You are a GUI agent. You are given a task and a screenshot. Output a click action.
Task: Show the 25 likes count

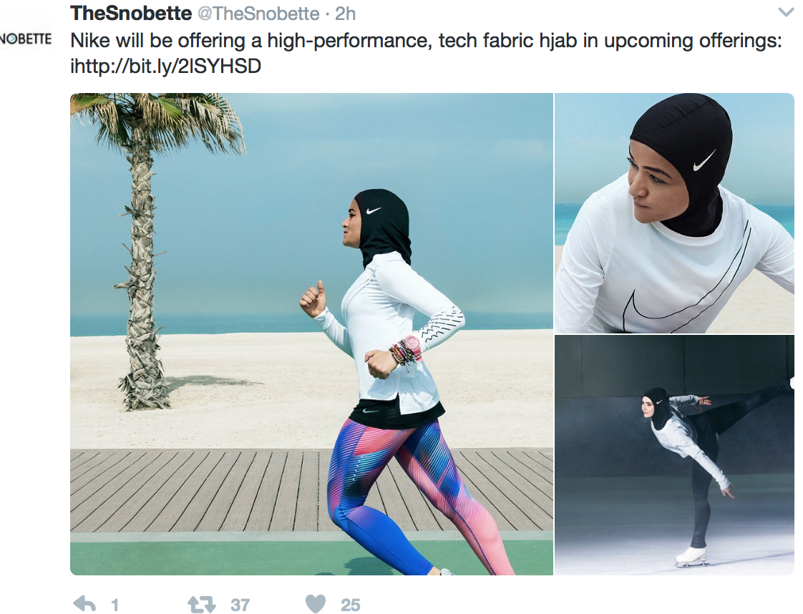coord(350,605)
